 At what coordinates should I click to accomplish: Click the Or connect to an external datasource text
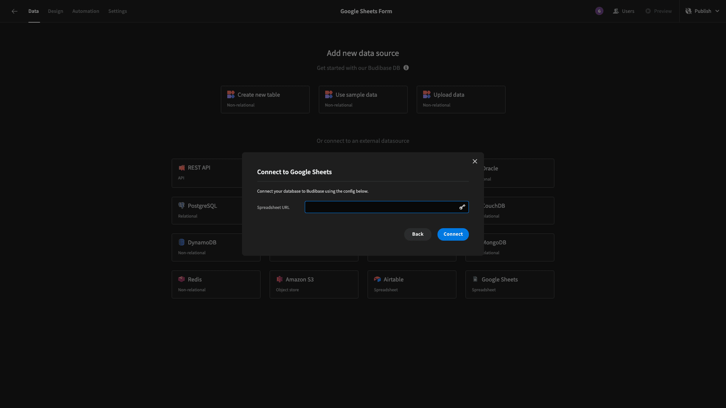click(x=363, y=141)
